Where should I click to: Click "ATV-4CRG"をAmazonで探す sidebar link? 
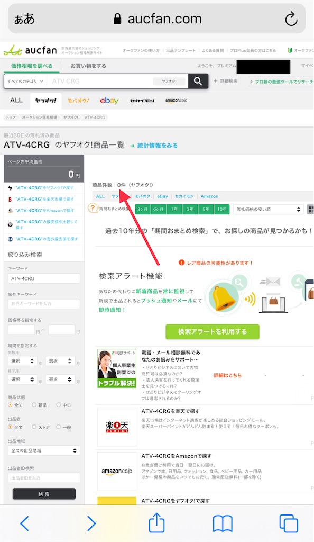point(44,210)
